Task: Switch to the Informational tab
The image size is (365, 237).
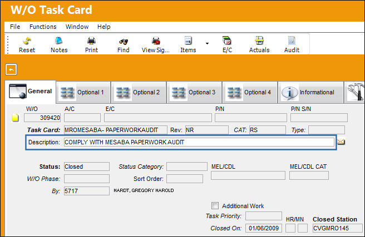Action: tap(311, 92)
